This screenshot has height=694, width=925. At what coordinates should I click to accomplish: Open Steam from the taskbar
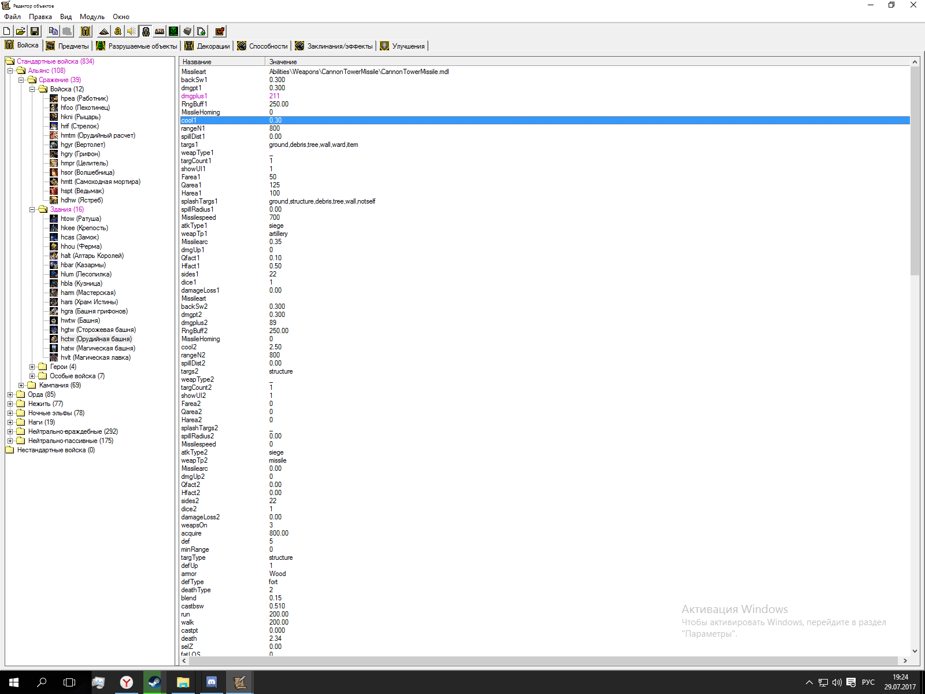coord(154,682)
